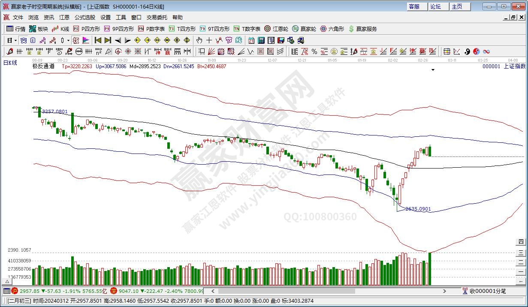This screenshot has width=528, height=307.
Task: Expand the small triangle above the volume axis
Action: pos(7,281)
